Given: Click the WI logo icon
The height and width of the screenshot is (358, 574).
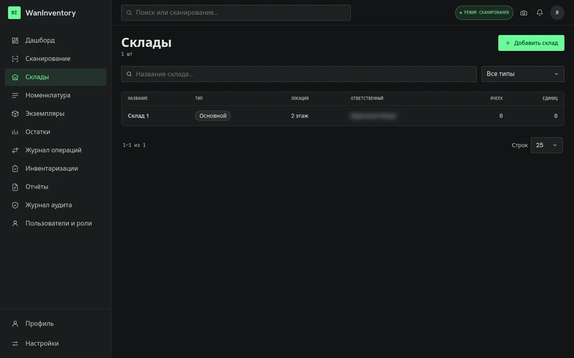Looking at the screenshot, I should pos(14,13).
